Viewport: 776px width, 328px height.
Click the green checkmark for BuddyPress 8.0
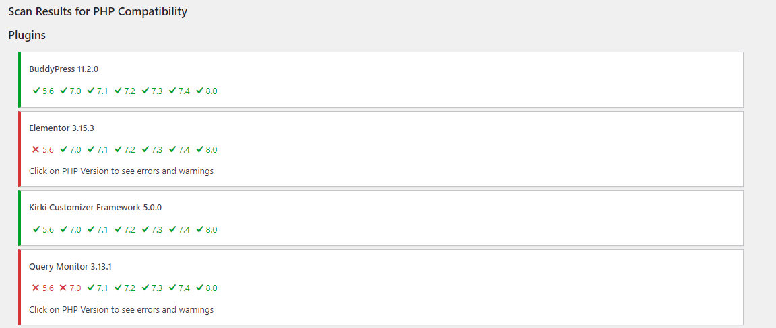[199, 91]
